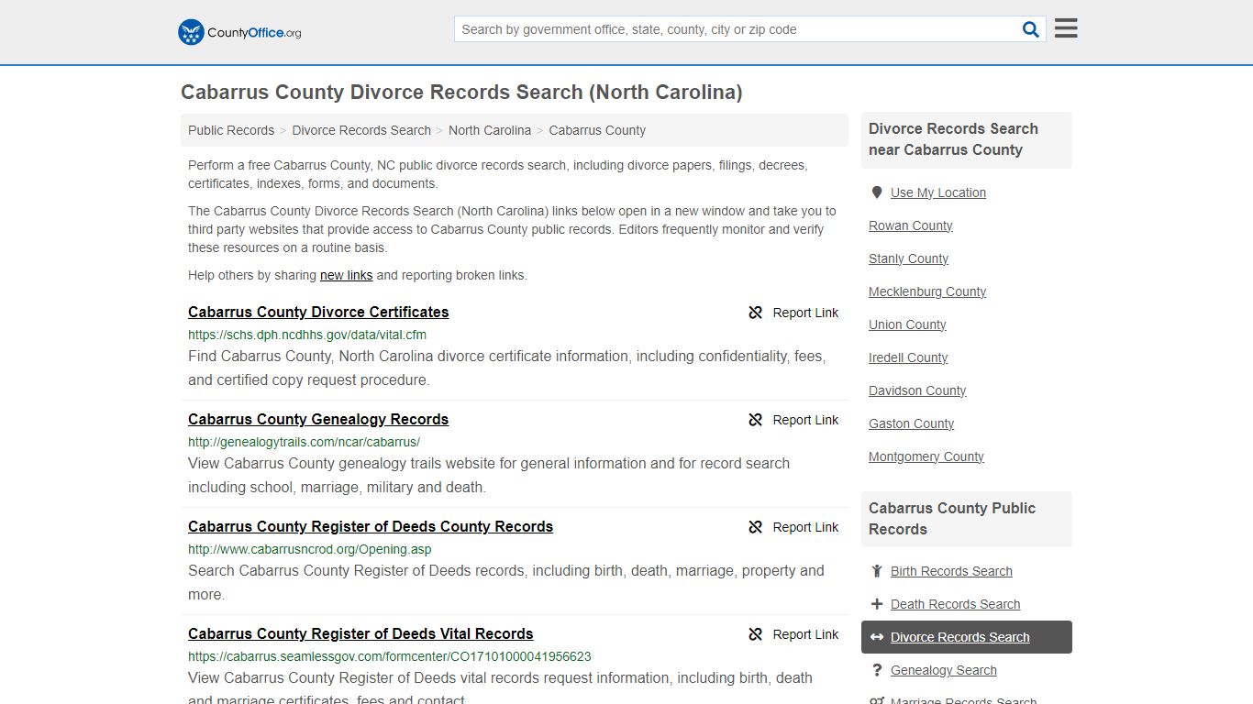This screenshot has height=704, width=1253.
Task: Click the location pin icon beside Use My Location
Action: (x=876, y=192)
